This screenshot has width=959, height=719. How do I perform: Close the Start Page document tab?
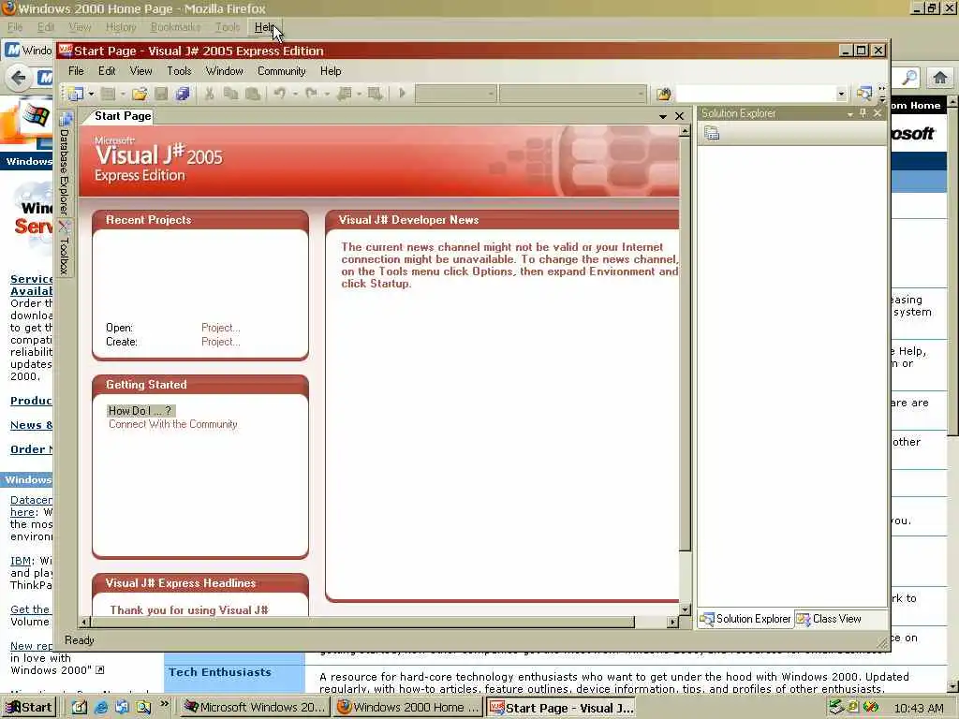(680, 116)
